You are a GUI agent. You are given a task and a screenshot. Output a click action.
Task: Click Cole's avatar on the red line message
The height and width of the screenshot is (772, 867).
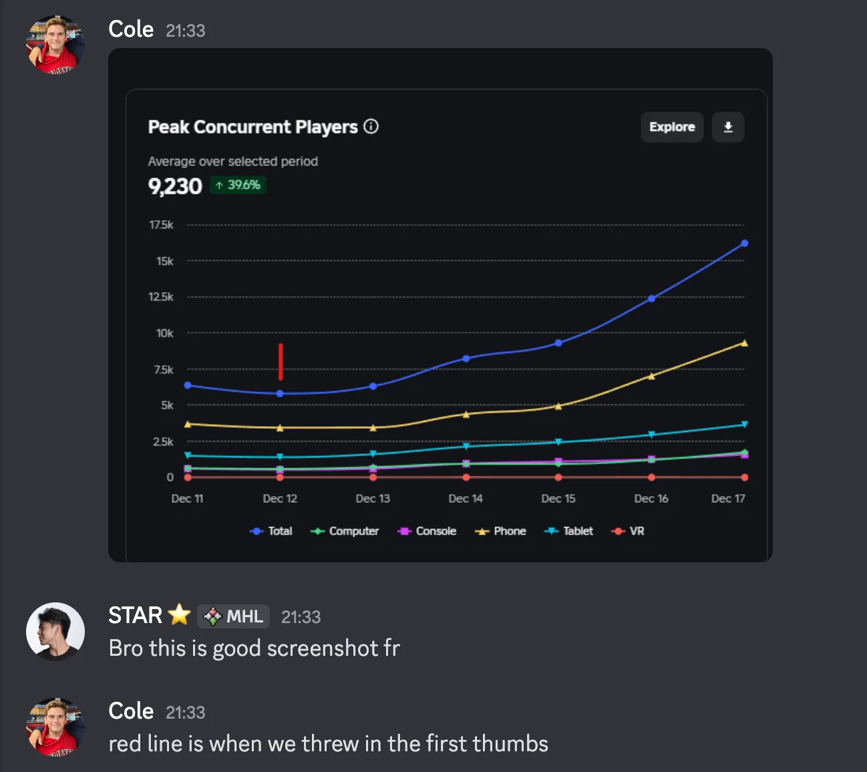[x=55, y=727]
